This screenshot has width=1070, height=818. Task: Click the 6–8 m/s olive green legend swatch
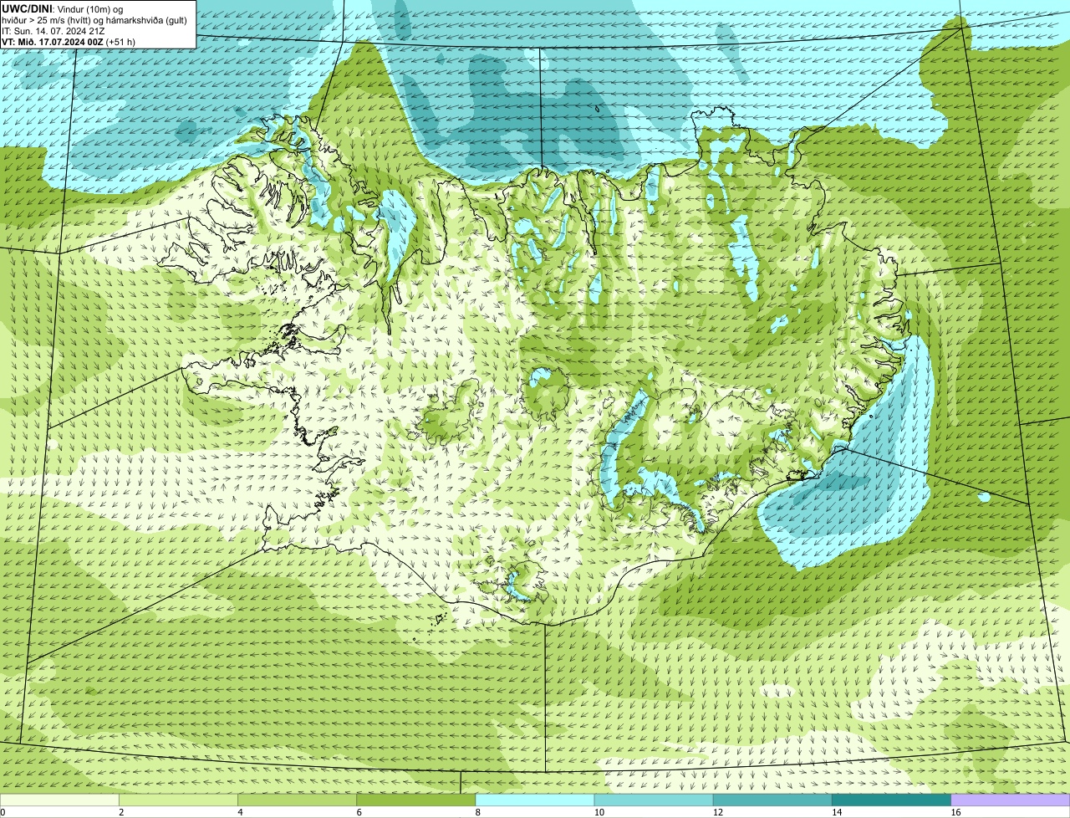(x=417, y=800)
